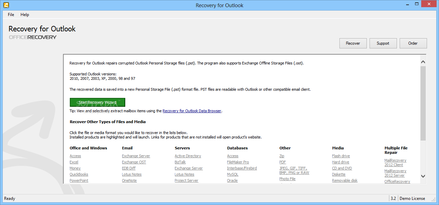Open Lotus Notes link under Servers
This screenshot has height=205, width=439.
click(x=184, y=174)
